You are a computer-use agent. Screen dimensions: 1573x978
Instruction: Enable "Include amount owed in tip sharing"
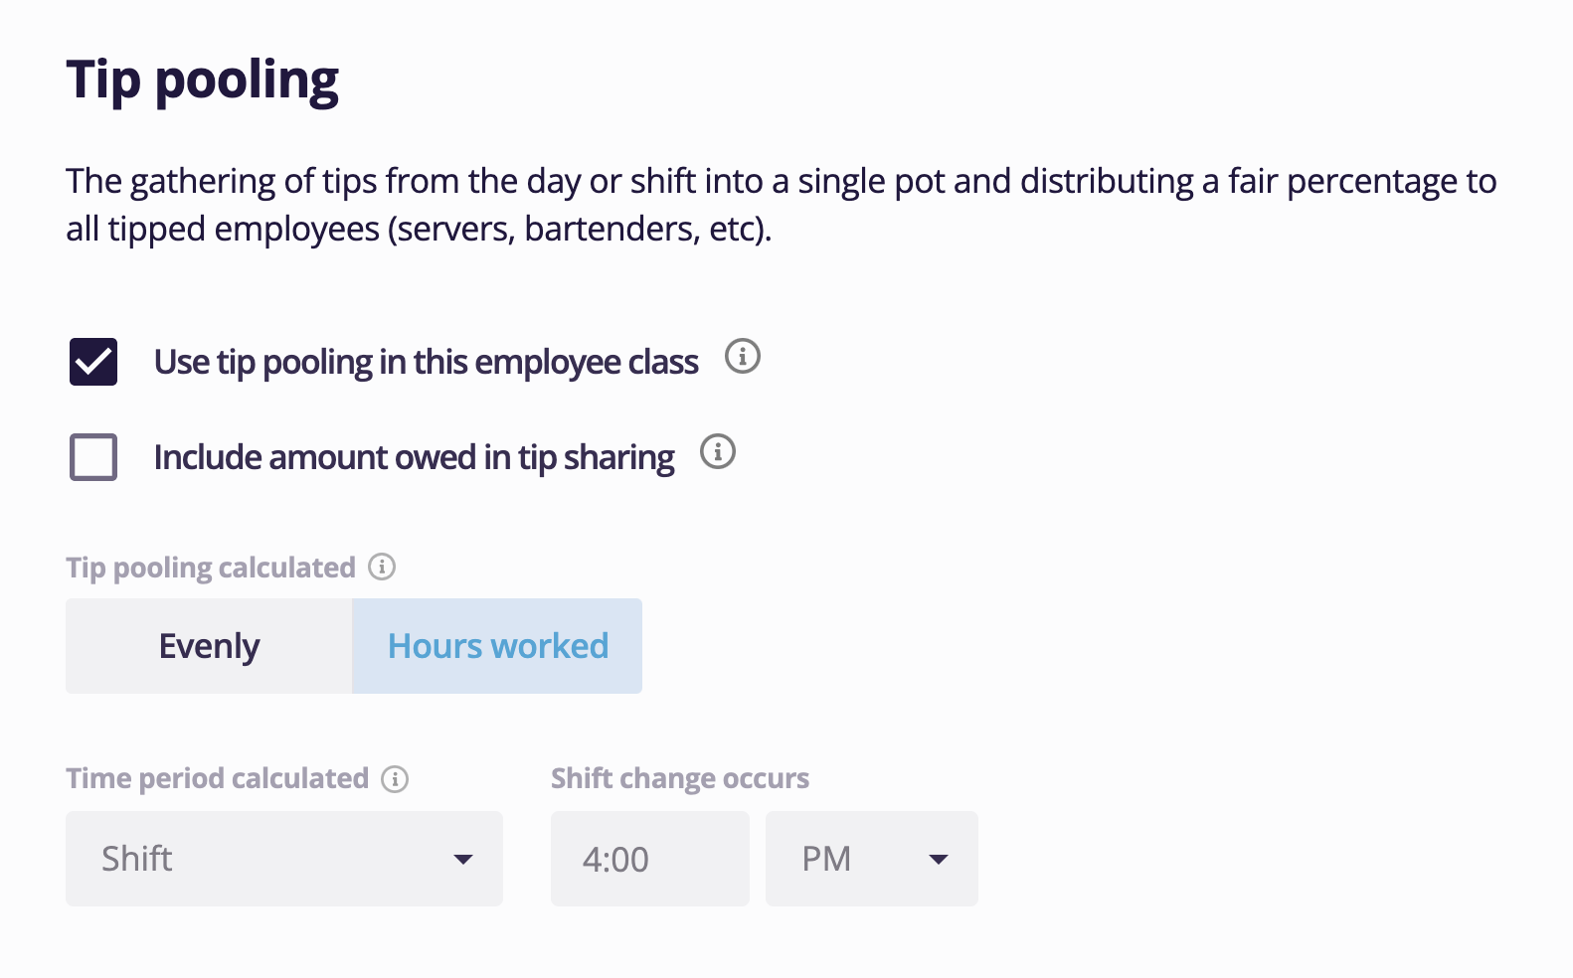(x=92, y=457)
